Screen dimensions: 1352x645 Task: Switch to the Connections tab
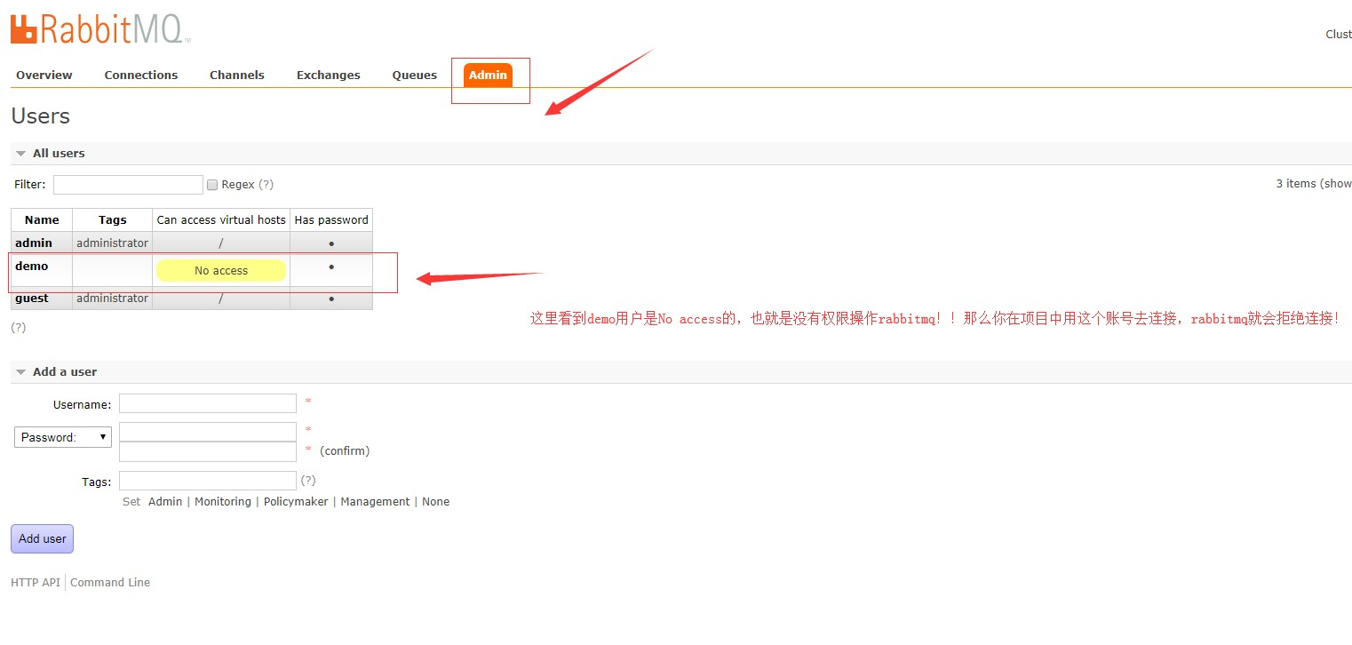click(141, 75)
